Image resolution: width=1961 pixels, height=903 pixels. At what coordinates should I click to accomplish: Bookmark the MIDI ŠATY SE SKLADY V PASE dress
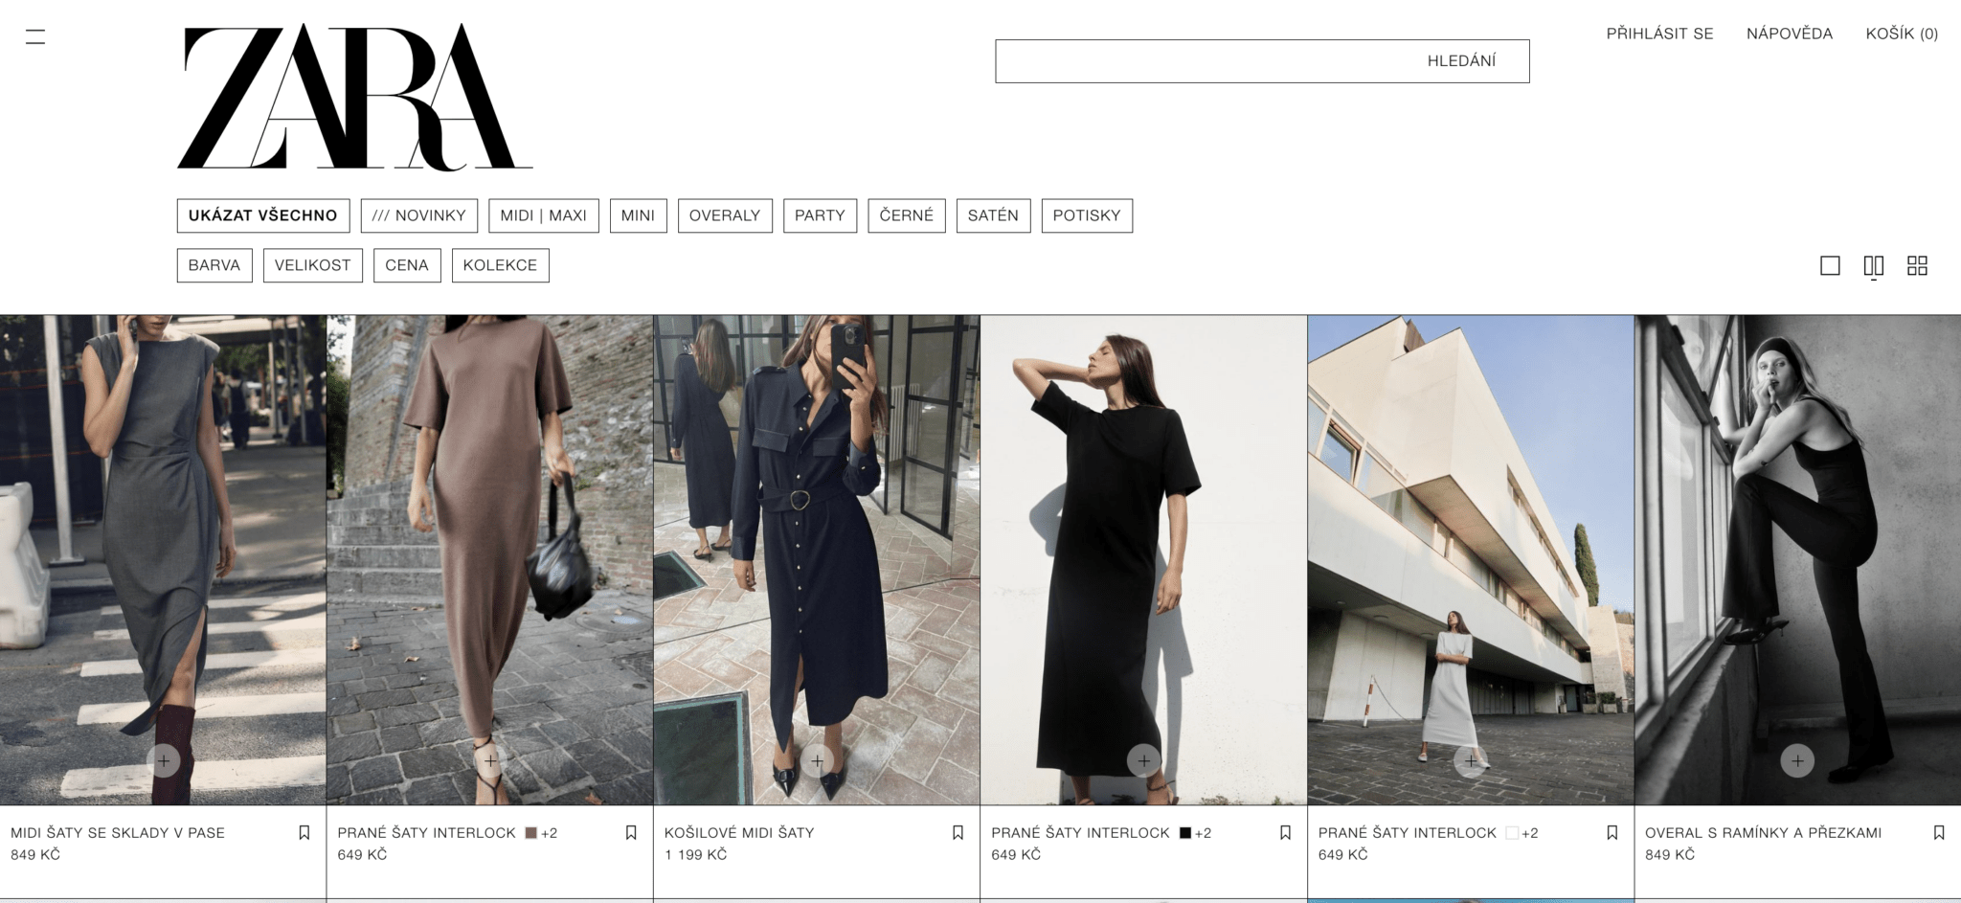304,832
